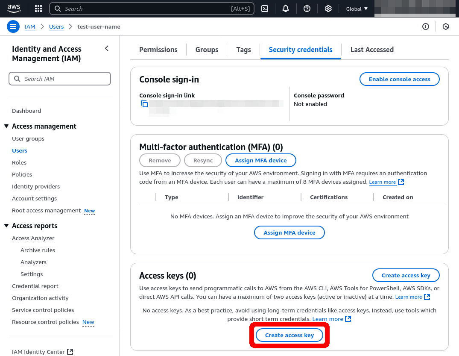This screenshot has height=356, width=459.
Task: Select the Security credentials tab
Action: (301, 50)
